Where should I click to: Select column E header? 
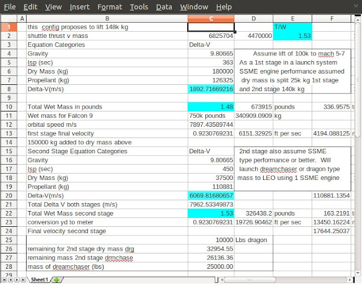pos(292,19)
